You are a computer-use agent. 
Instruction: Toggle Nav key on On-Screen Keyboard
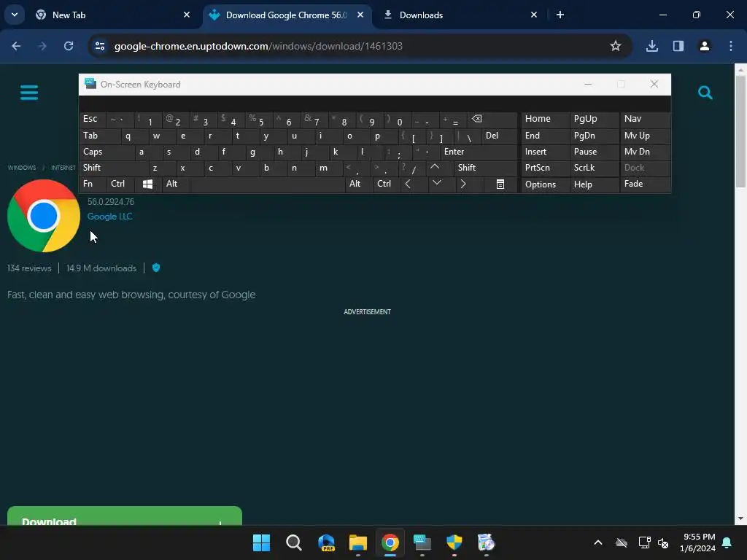point(645,120)
